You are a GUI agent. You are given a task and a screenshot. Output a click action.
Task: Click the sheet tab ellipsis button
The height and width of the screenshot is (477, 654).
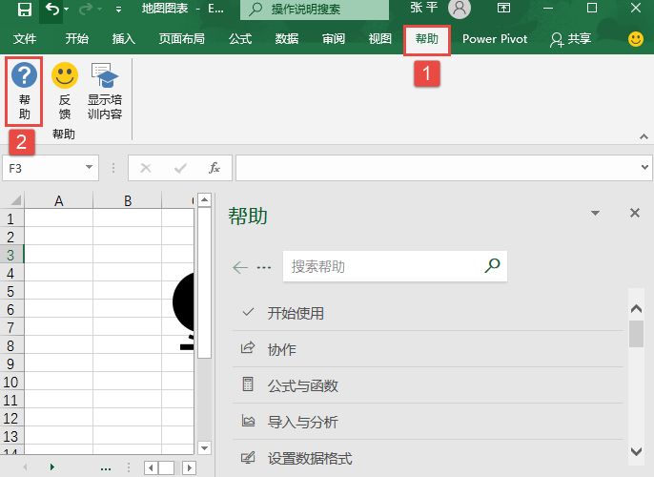(106, 469)
